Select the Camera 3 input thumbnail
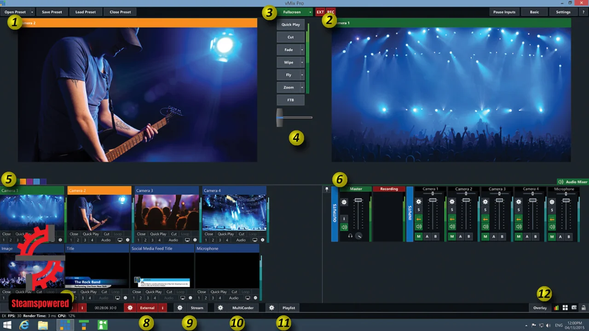 [167, 212]
